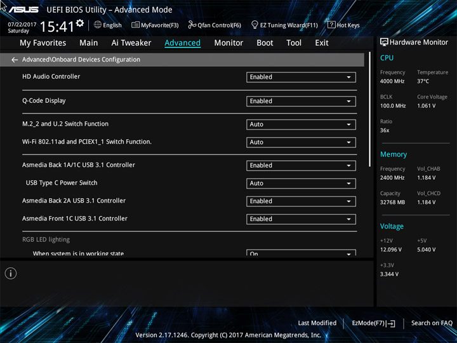Image resolution: width=457 pixels, height=343 pixels.
Task: Click the EzMode exit arrow icon
Action: point(391,323)
